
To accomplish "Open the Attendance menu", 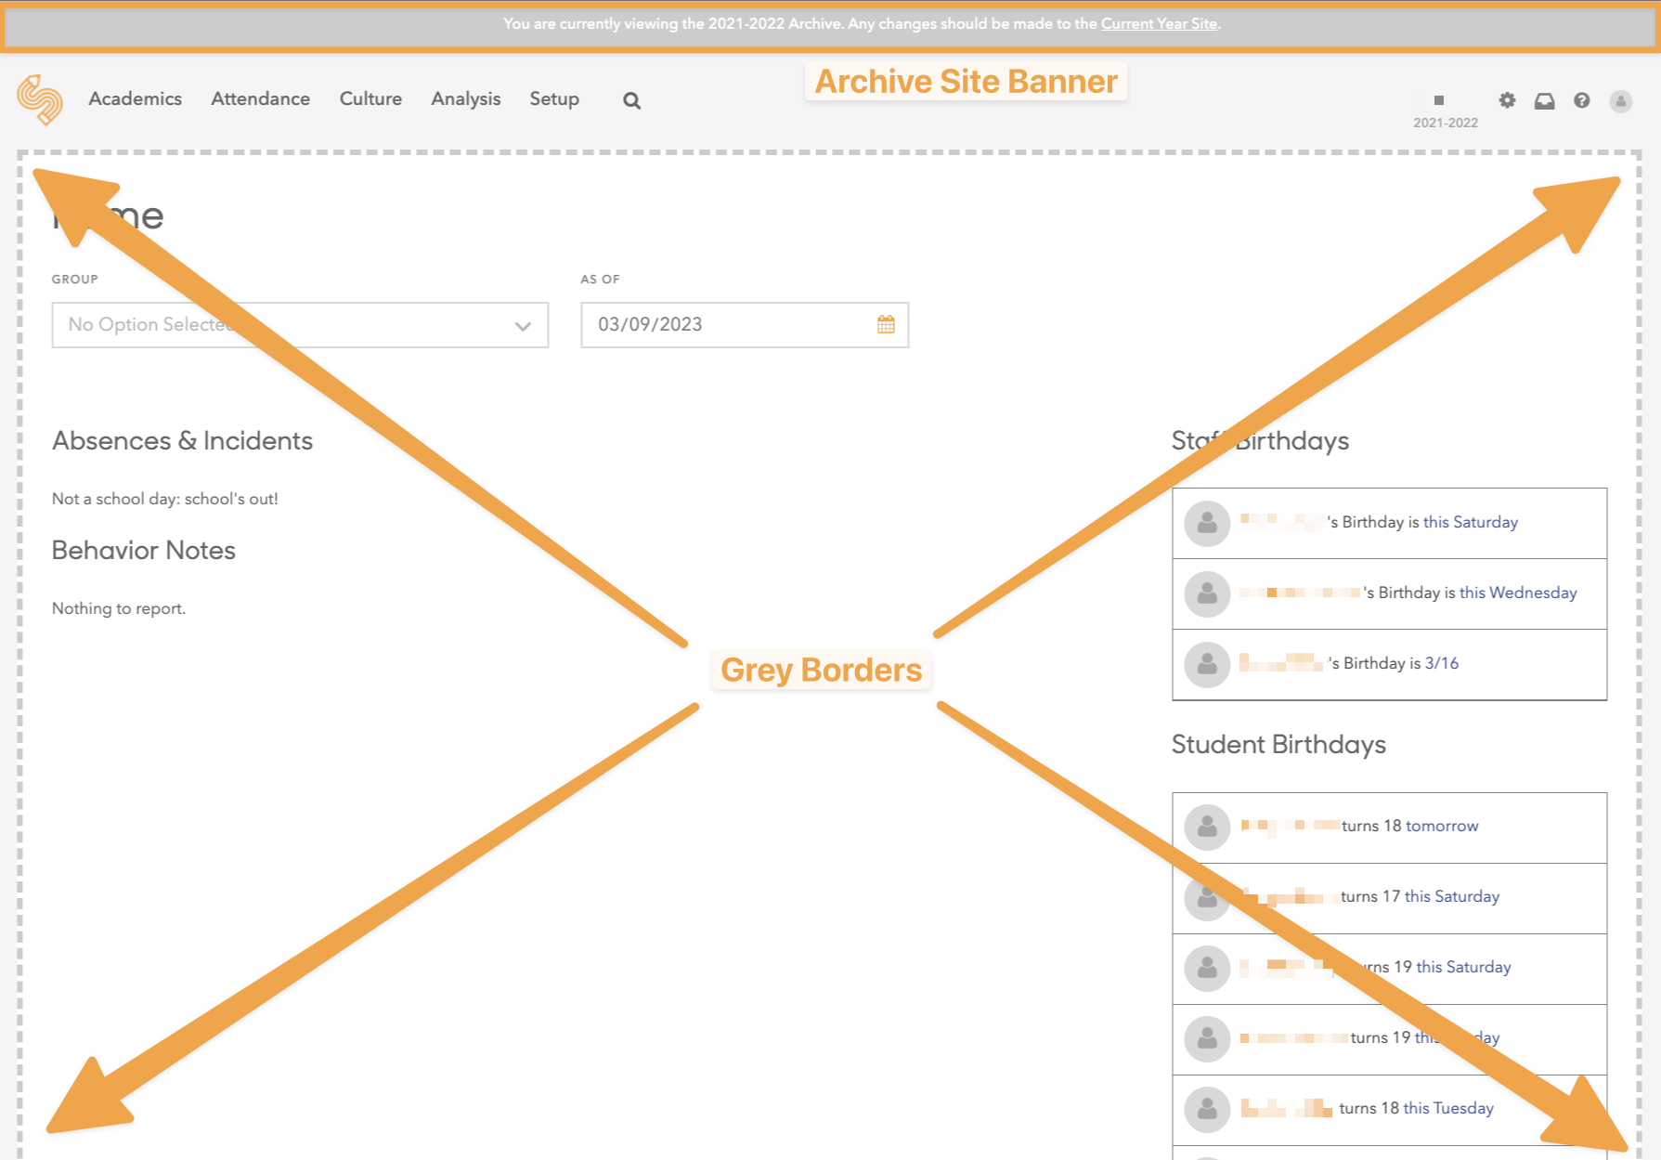I will point(260,98).
